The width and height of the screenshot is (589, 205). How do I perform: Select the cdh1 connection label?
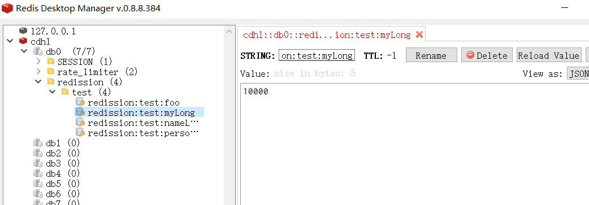click(40, 41)
